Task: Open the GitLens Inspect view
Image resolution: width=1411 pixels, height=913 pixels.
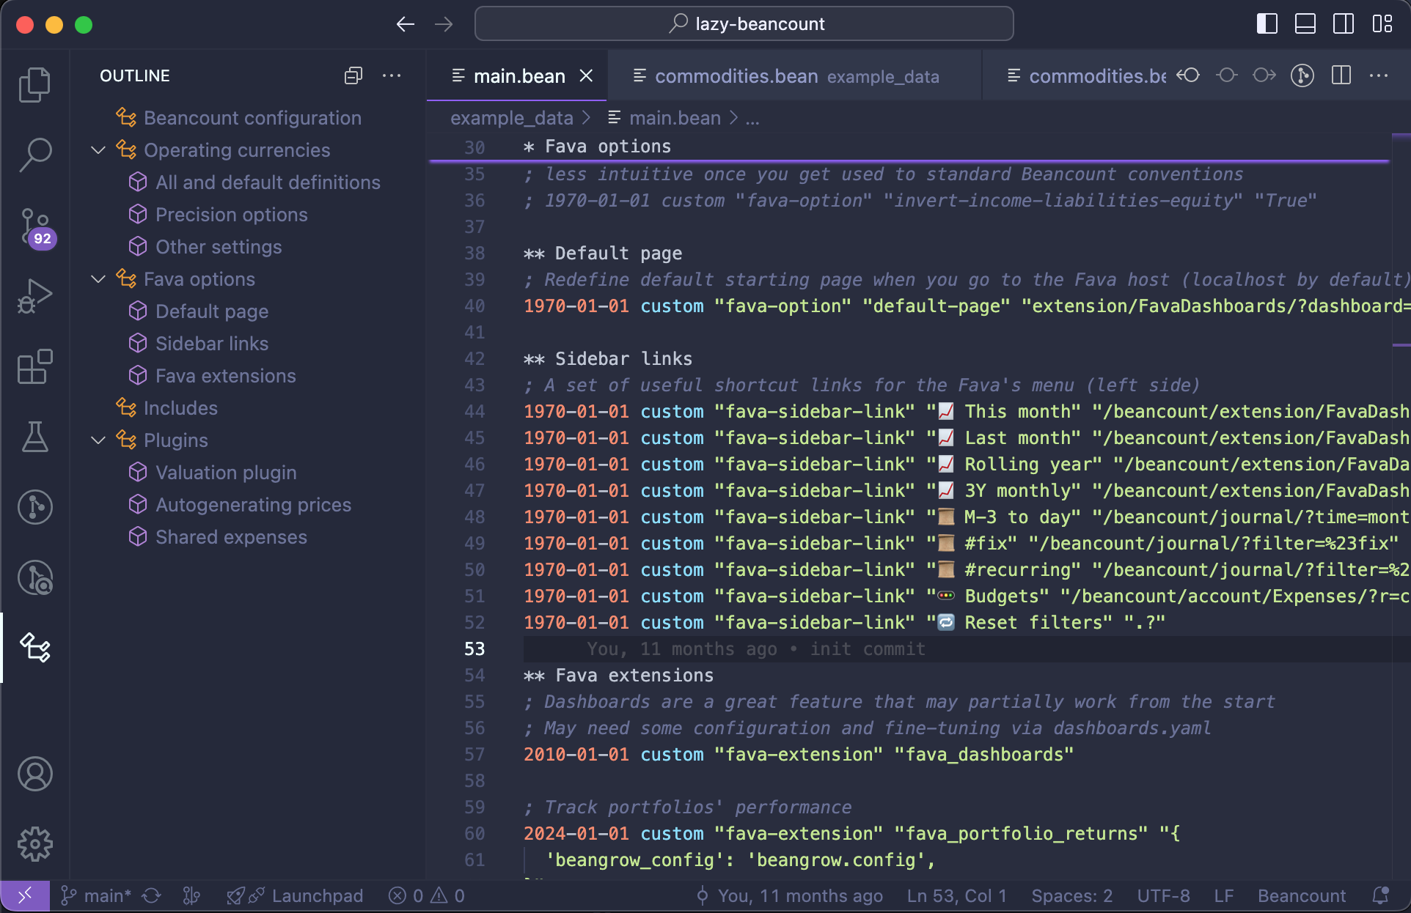Action: click(34, 577)
